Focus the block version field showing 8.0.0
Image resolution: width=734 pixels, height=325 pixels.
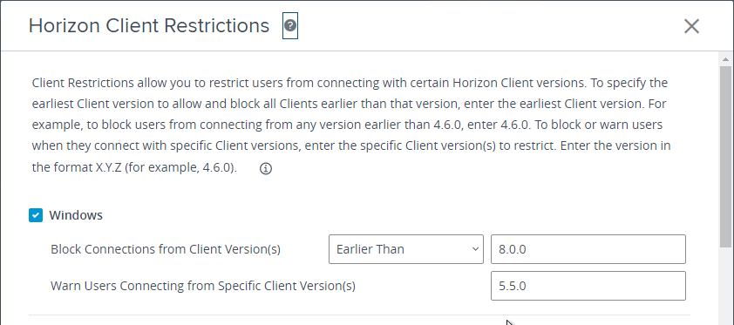[x=588, y=249]
